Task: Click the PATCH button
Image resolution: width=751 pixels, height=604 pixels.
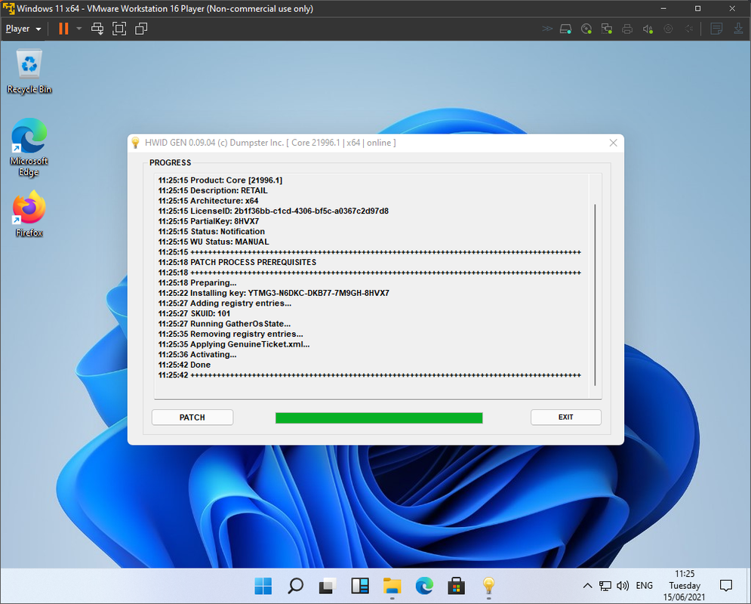Action: [192, 418]
